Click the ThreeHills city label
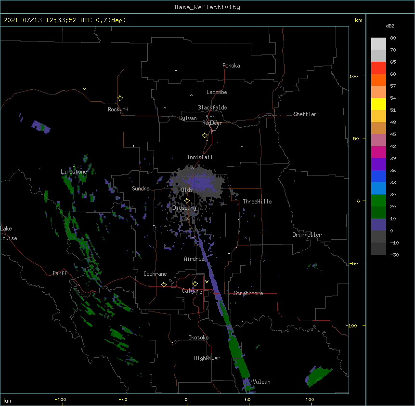This screenshot has width=415, height=406. click(x=257, y=202)
